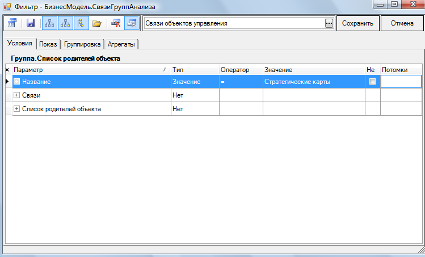
Task: Click the 'Связи объектов управления' name field
Action: point(233,23)
